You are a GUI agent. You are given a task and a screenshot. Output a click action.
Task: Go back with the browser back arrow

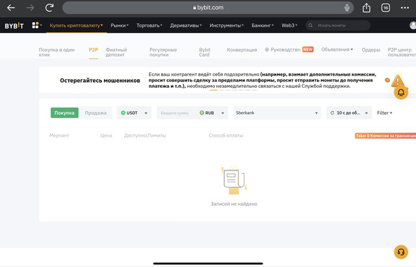(11, 8)
